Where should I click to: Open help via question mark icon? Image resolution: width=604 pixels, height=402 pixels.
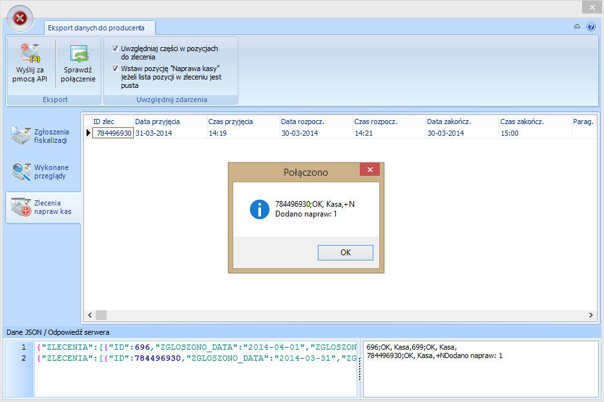pos(590,26)
